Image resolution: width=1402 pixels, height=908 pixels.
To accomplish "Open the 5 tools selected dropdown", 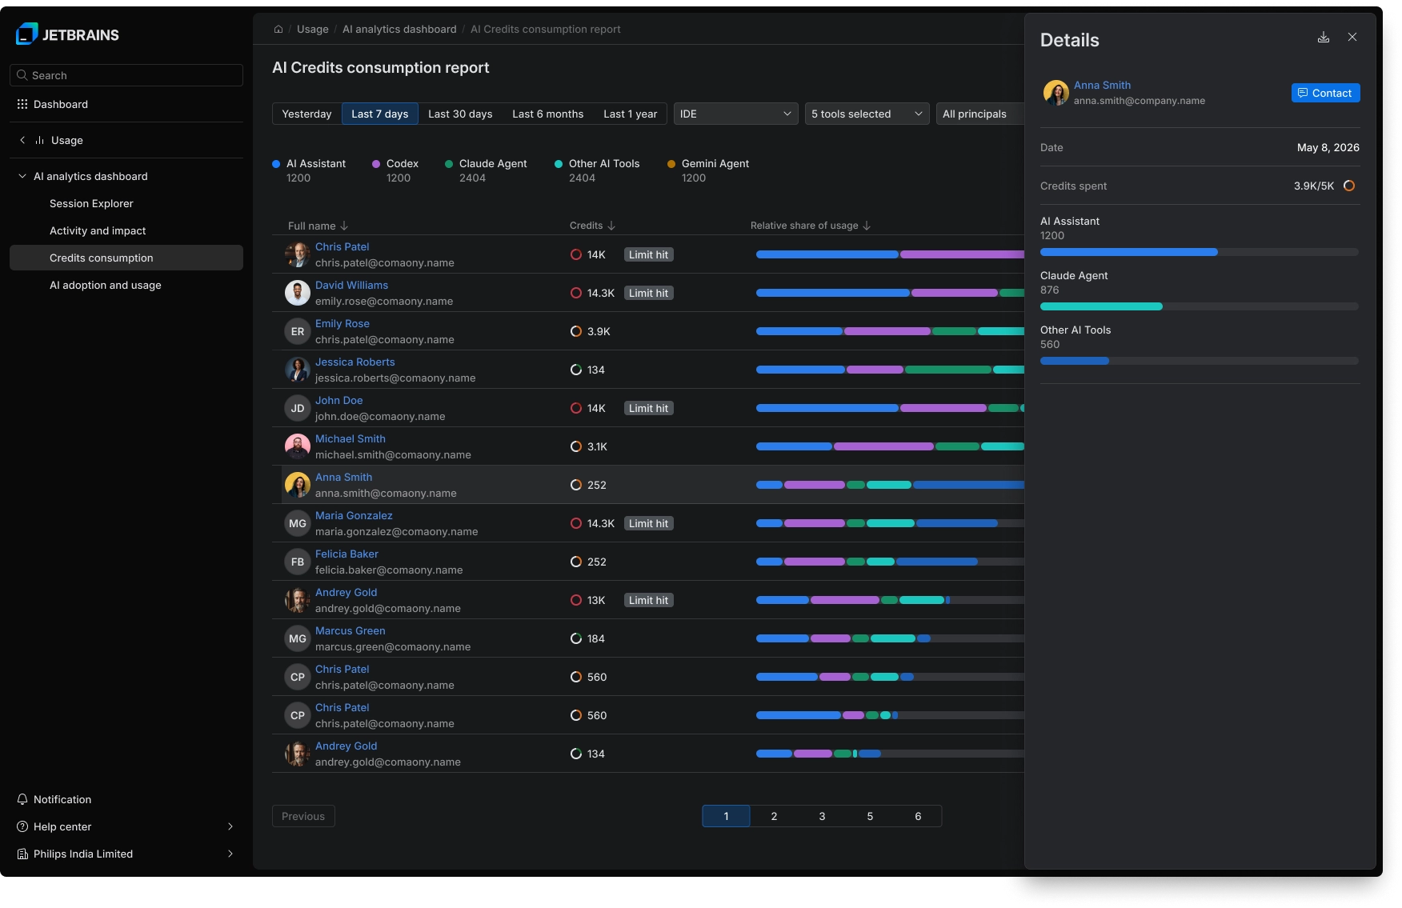I will 867,114.
